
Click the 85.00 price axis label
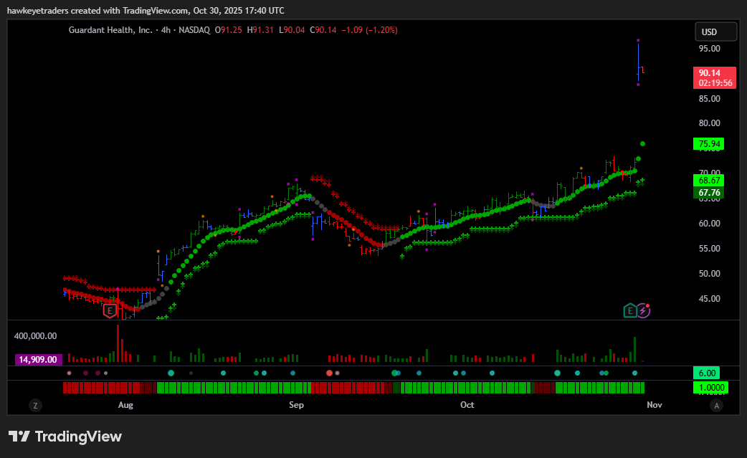[x=710, y=98]
